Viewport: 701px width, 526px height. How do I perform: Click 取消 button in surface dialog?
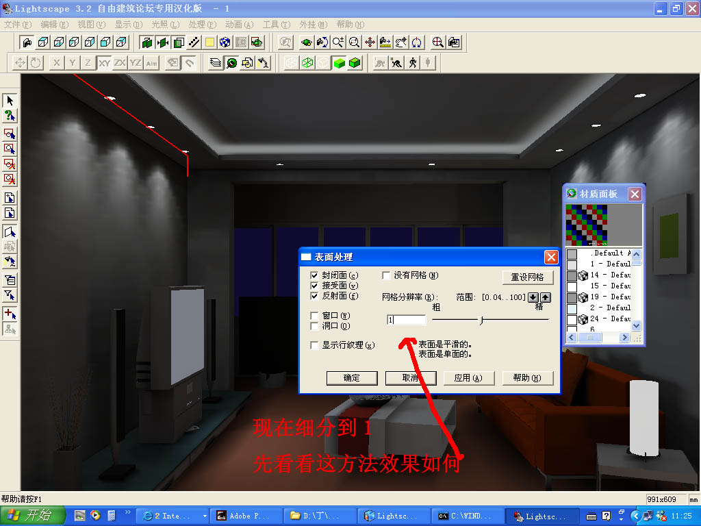(x=411, y=378)
